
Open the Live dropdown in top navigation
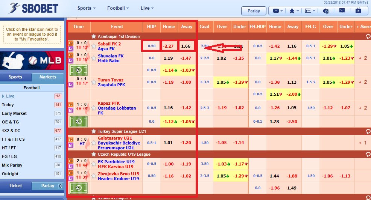coord(147,8)
